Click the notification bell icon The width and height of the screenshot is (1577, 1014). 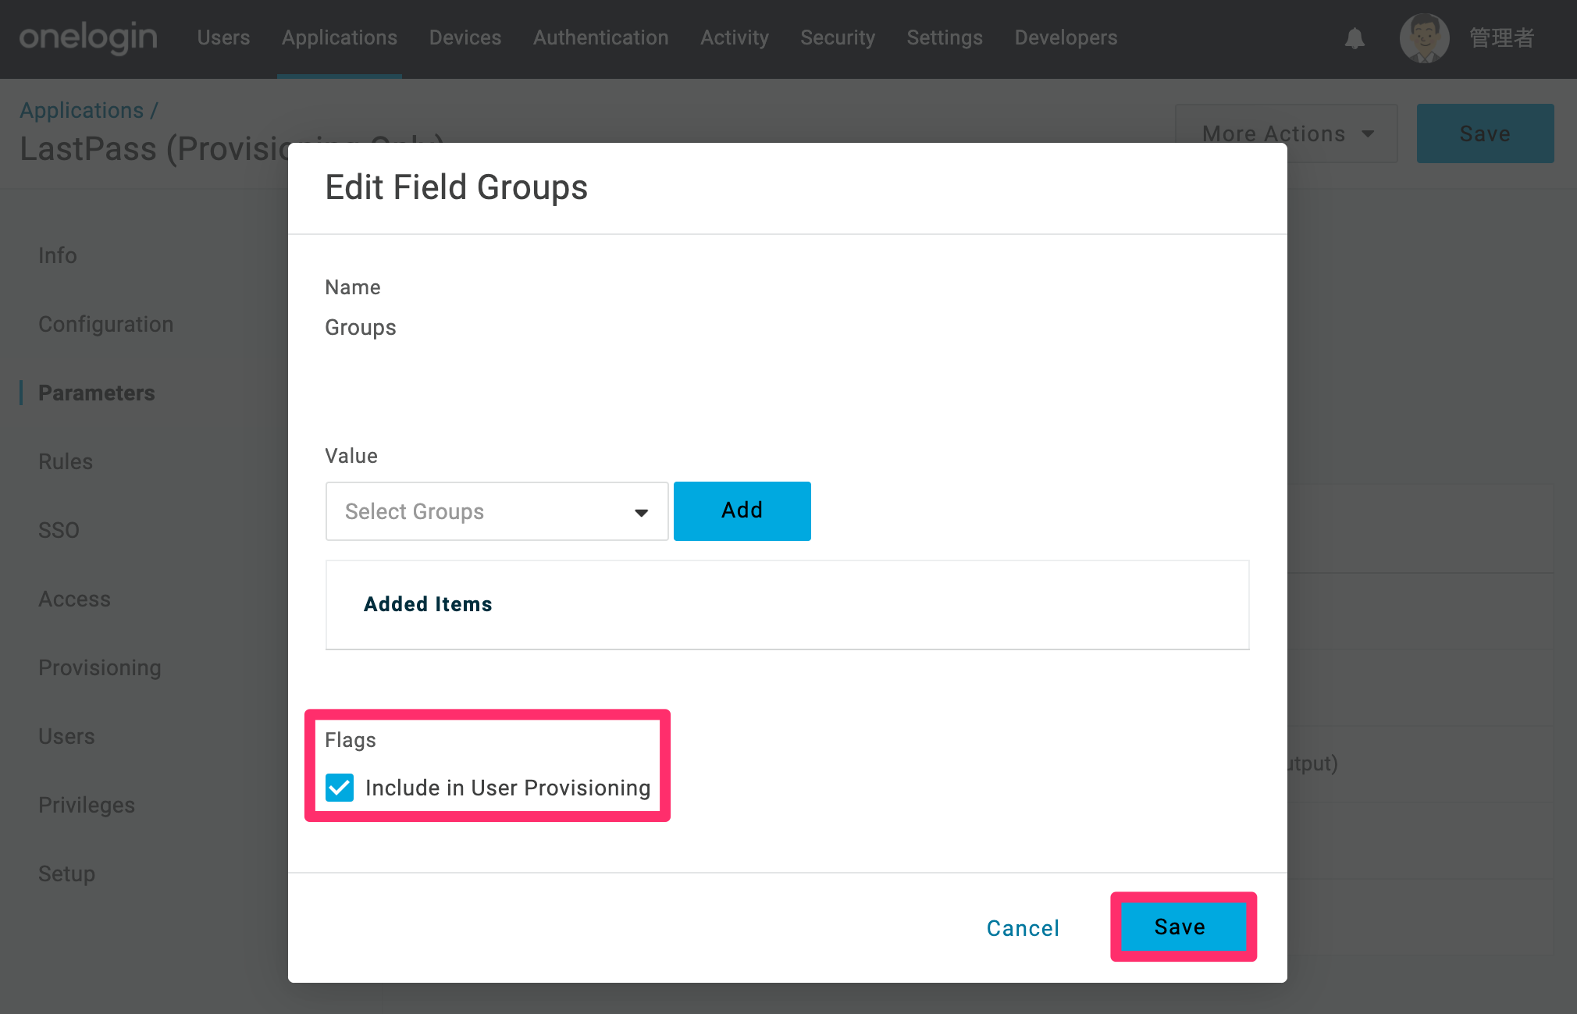pos(1355,38)
